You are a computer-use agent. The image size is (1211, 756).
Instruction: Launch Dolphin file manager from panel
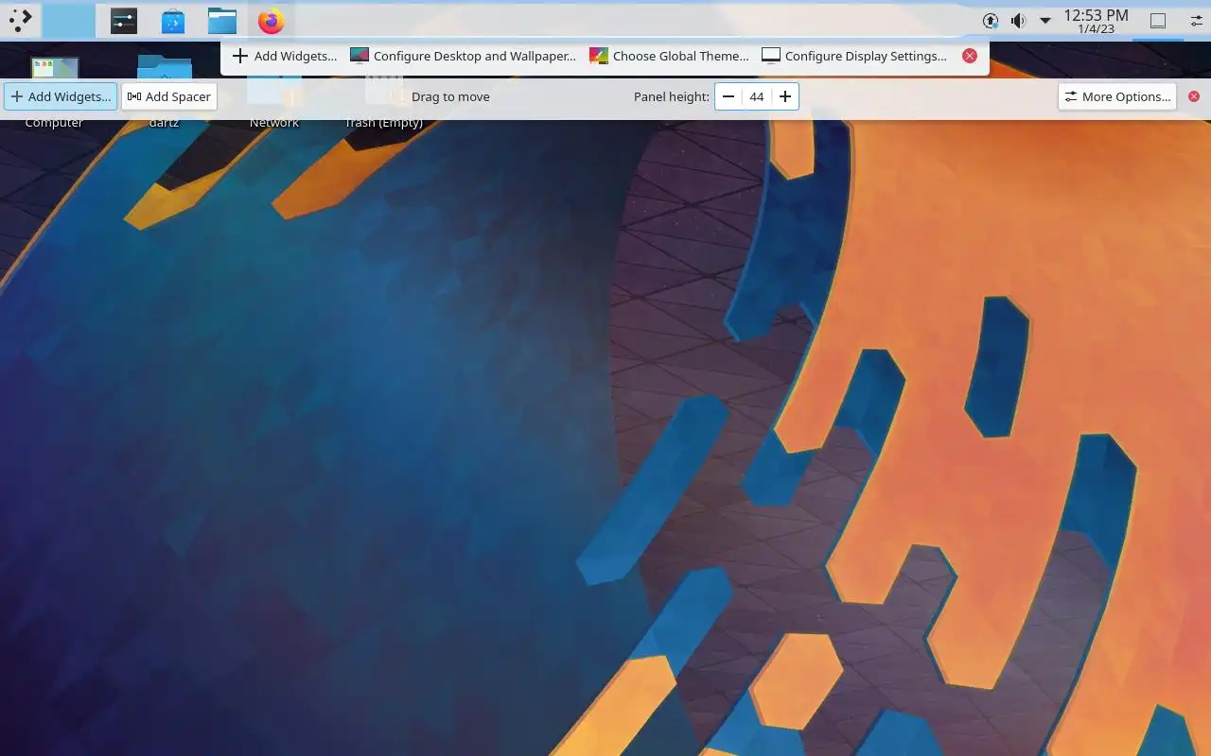point(222,21)
